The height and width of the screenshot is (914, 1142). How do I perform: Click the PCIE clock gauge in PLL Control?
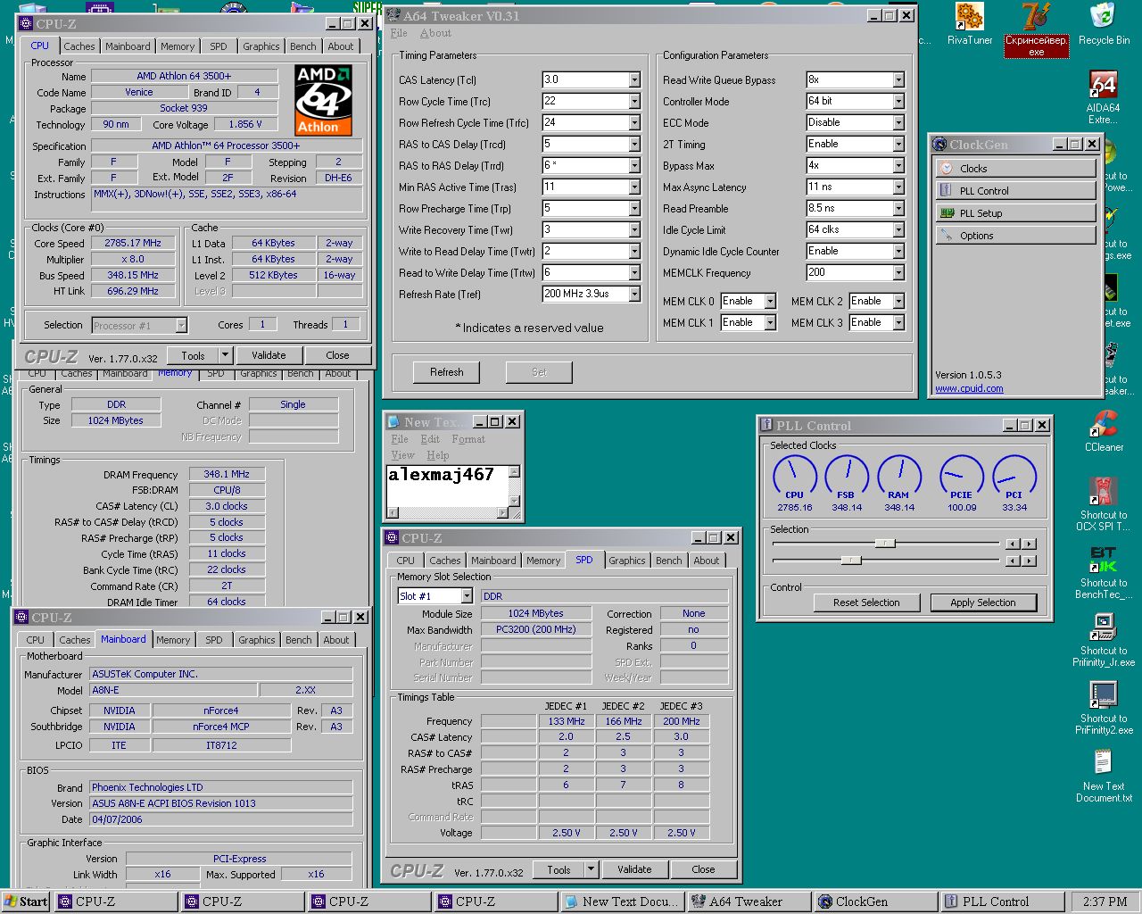(962, 477)
